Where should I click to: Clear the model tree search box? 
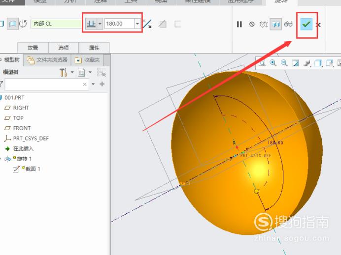[x=85, y=85]
